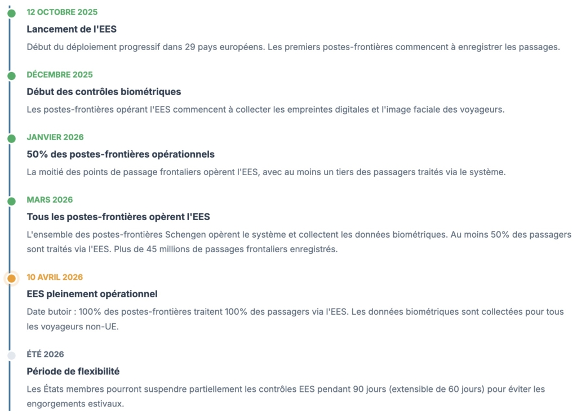Click heading 'EES pleinement opérationnel'
Image resolution: width=577 pixels, height=420 pixels.
point(92,294)
